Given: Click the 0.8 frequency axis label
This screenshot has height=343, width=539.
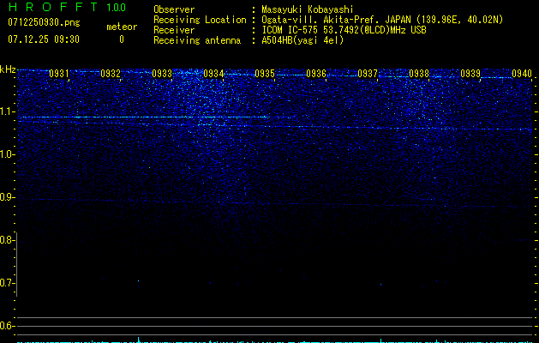Looking at the screenshot, I should point(7,240).
